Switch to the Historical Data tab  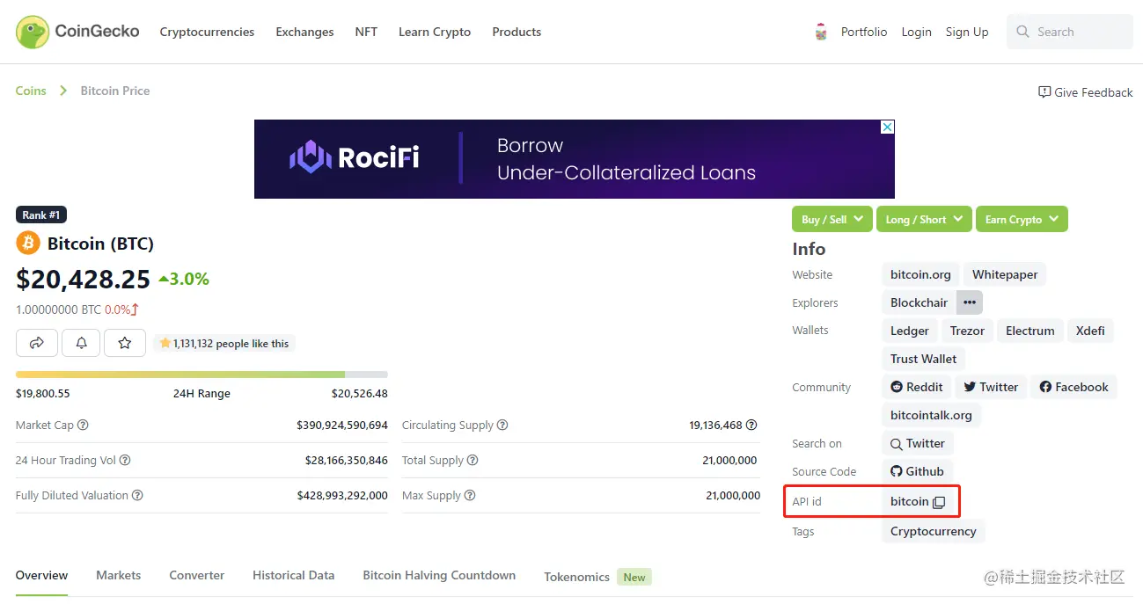pos(293,575)
